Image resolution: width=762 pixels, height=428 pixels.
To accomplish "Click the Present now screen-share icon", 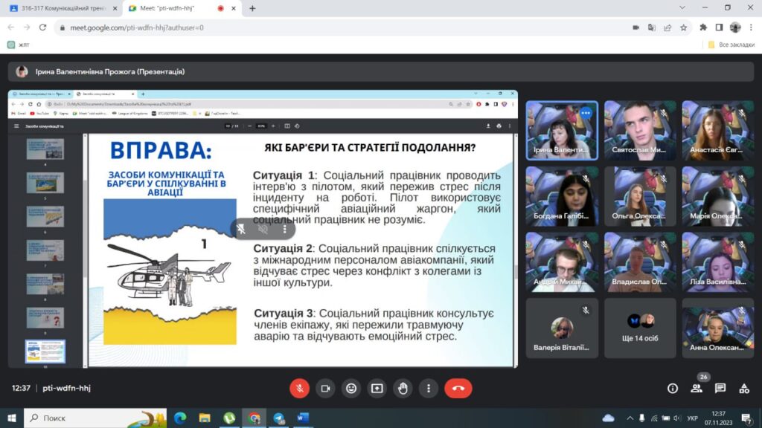I will (377, 388).
